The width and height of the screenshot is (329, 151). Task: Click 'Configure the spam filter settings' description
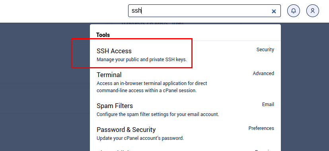[x=158, y=114]
